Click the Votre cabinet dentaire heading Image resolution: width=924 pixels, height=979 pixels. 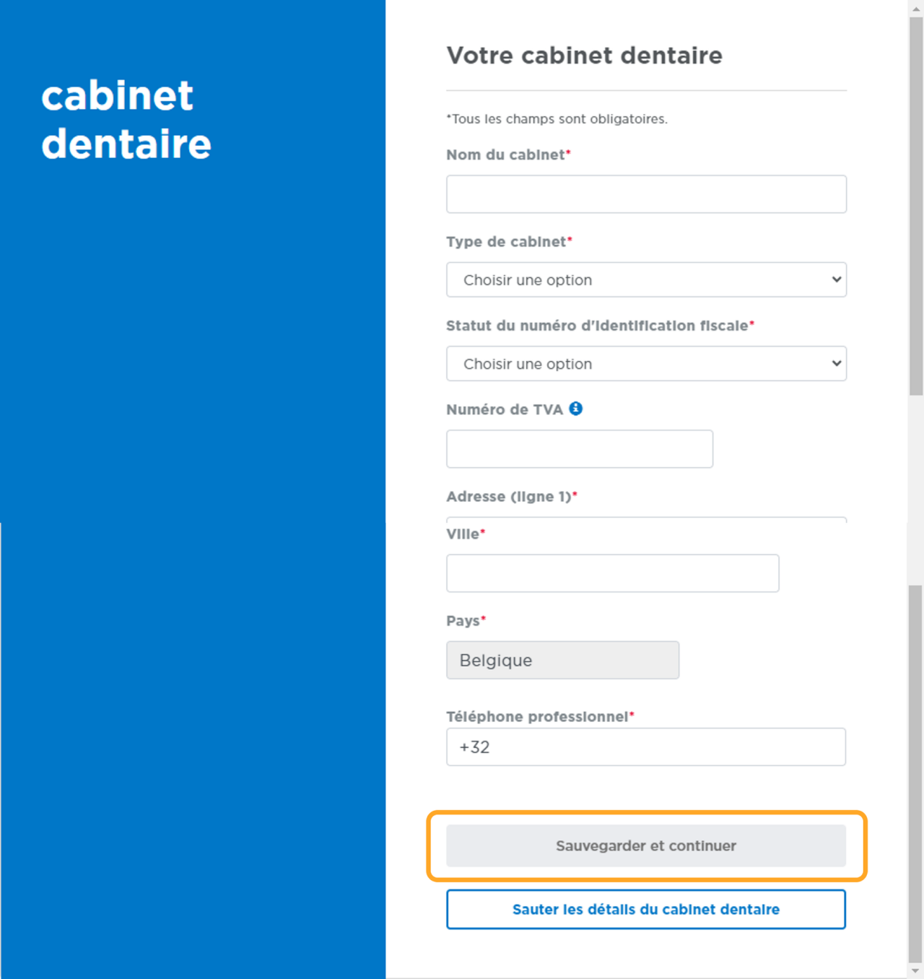[584, 56]
